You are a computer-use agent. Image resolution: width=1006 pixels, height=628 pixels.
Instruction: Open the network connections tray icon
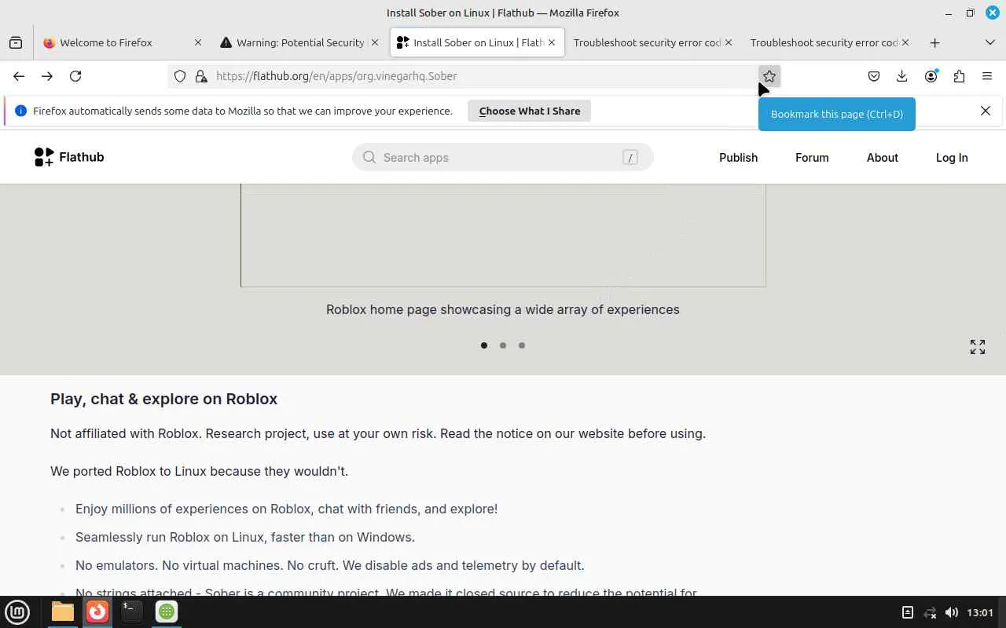point(930,612)
